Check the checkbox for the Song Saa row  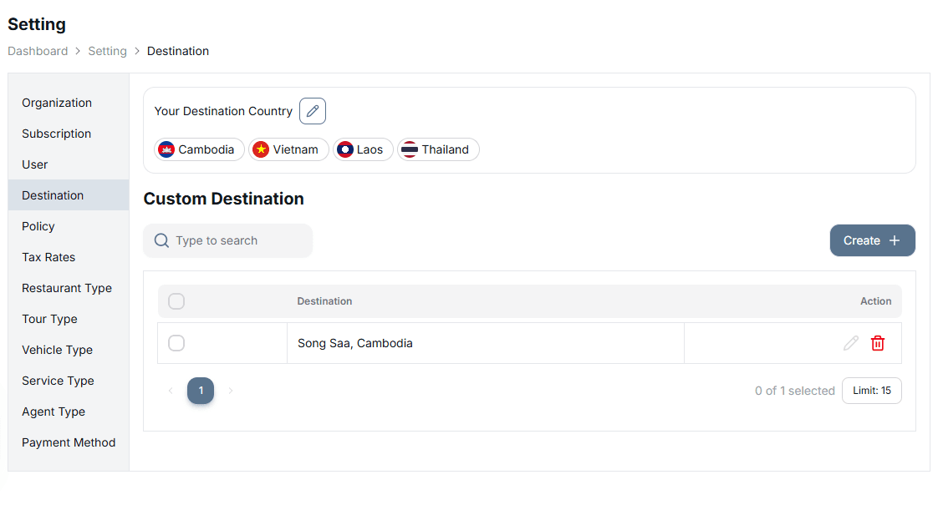[176, 342]
